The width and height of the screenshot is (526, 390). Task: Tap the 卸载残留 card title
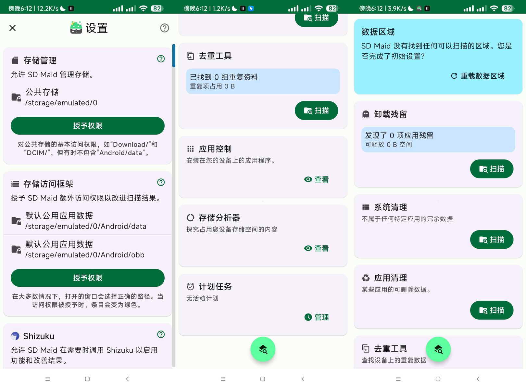391,114
